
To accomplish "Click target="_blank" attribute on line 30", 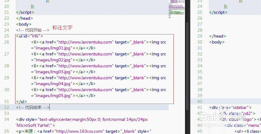I will pyautogui.click(x=131, y=90).
